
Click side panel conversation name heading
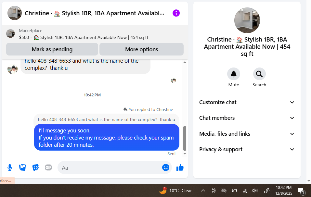click(247, 47)
